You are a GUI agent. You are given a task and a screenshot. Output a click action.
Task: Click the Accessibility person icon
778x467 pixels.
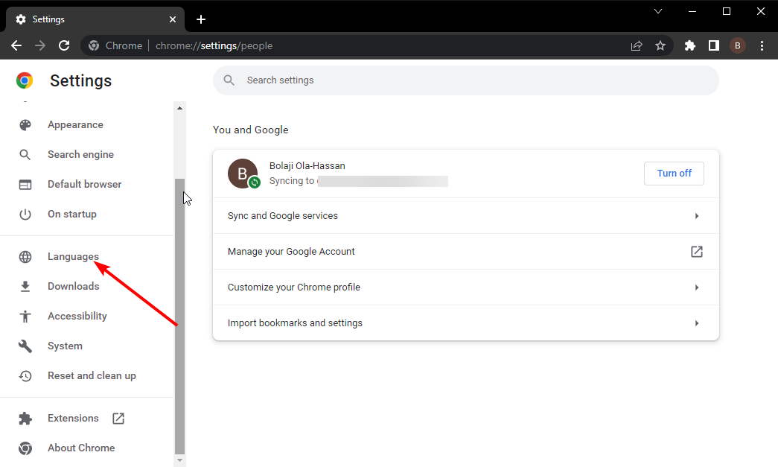[25, 316]
